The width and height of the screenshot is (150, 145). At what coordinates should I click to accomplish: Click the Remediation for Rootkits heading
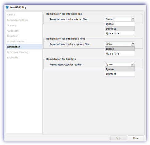coord(61,59)
